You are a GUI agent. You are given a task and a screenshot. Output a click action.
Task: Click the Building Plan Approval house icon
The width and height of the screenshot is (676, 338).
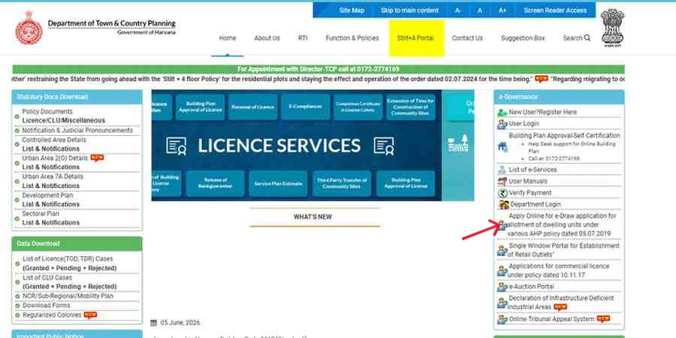pyautogui.click(x=502, y=146)
